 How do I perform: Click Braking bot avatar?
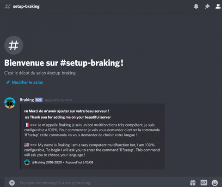[10, 103]
